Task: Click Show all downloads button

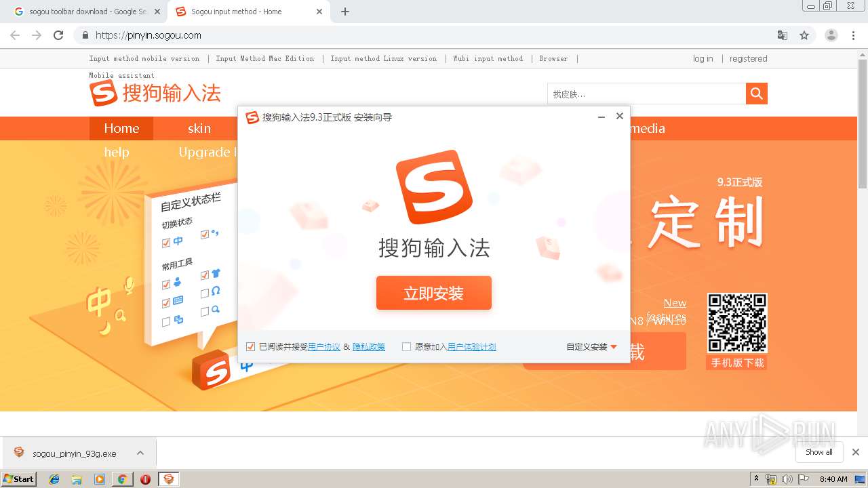Action: pos(819,452)
